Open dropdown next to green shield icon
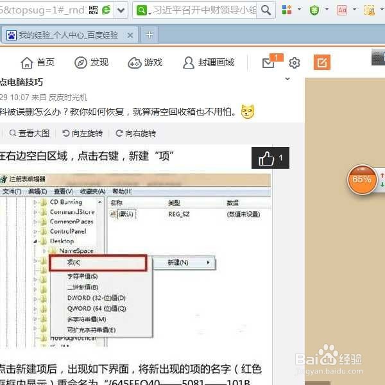 327,10
